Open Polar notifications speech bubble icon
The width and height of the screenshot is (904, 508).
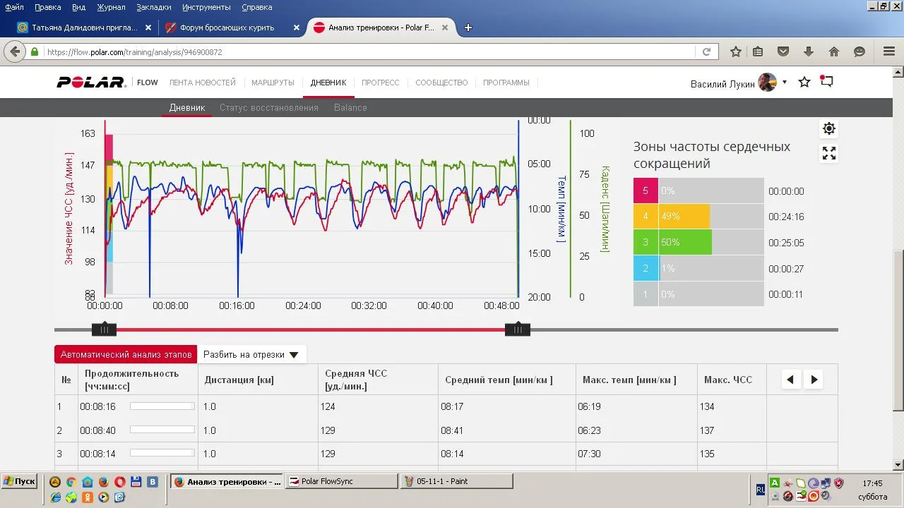826,82
